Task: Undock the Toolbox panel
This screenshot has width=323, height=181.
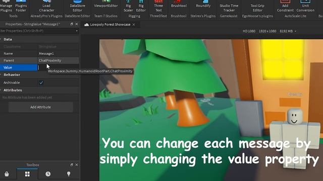Action: pos(72,165)
